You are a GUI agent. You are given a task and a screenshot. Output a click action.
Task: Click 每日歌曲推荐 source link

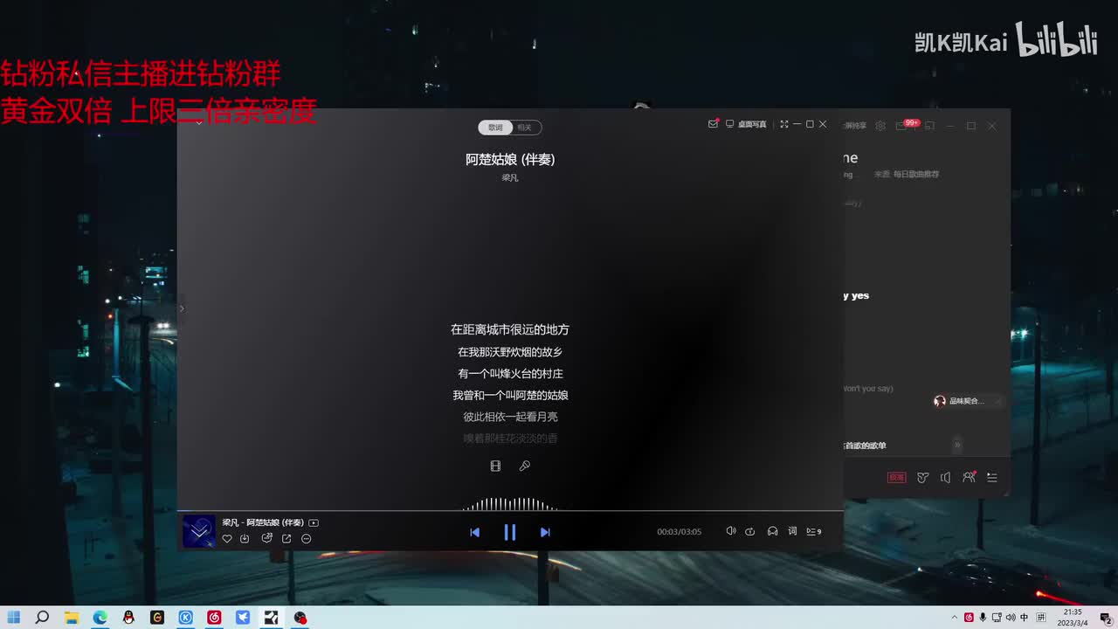click(x=916, y=175)
